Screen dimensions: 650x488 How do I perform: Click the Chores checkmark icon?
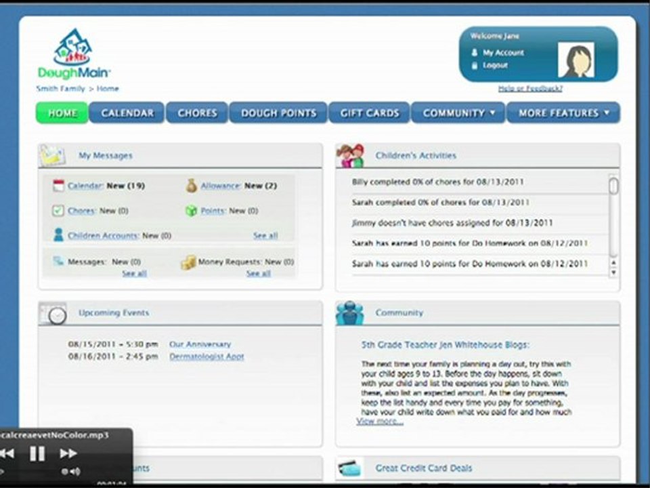point(58,211)
